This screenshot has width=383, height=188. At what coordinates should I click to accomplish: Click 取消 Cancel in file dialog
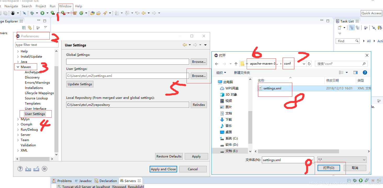(x=355, y=168)
